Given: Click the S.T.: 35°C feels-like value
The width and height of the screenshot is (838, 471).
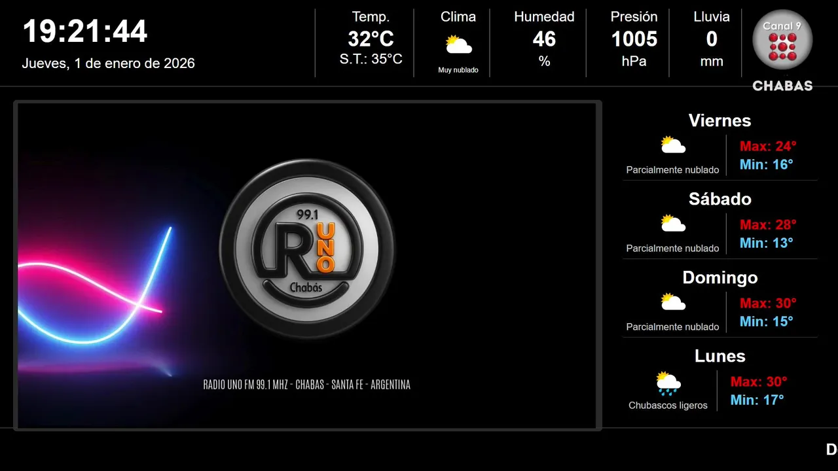Looking at the screenshot, I should point(371,59).
